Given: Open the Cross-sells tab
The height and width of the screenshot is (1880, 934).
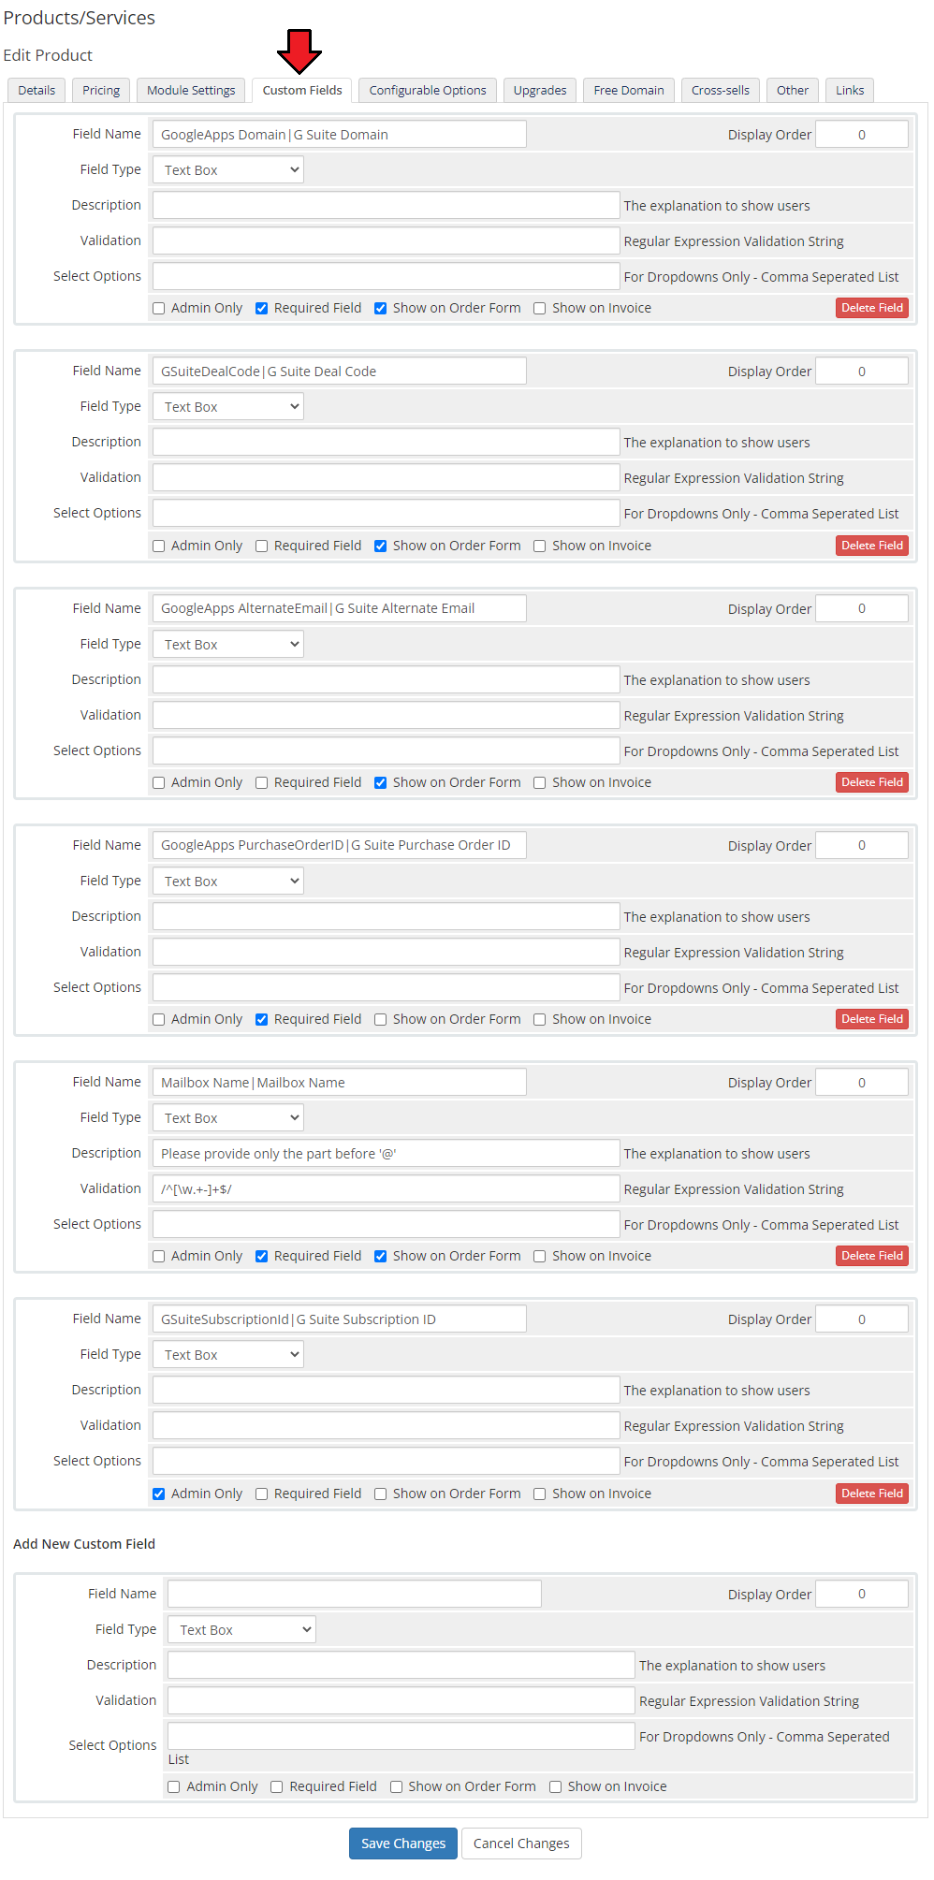Looking at the screenshot, I should 721,90.
